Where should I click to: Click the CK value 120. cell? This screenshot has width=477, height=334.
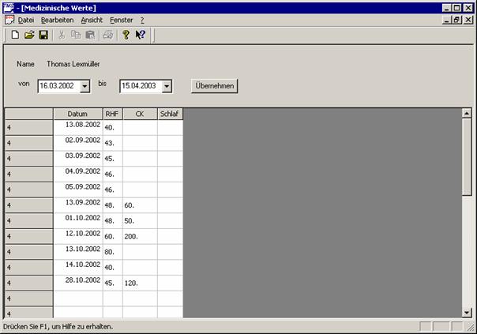[x=140, y=283]
